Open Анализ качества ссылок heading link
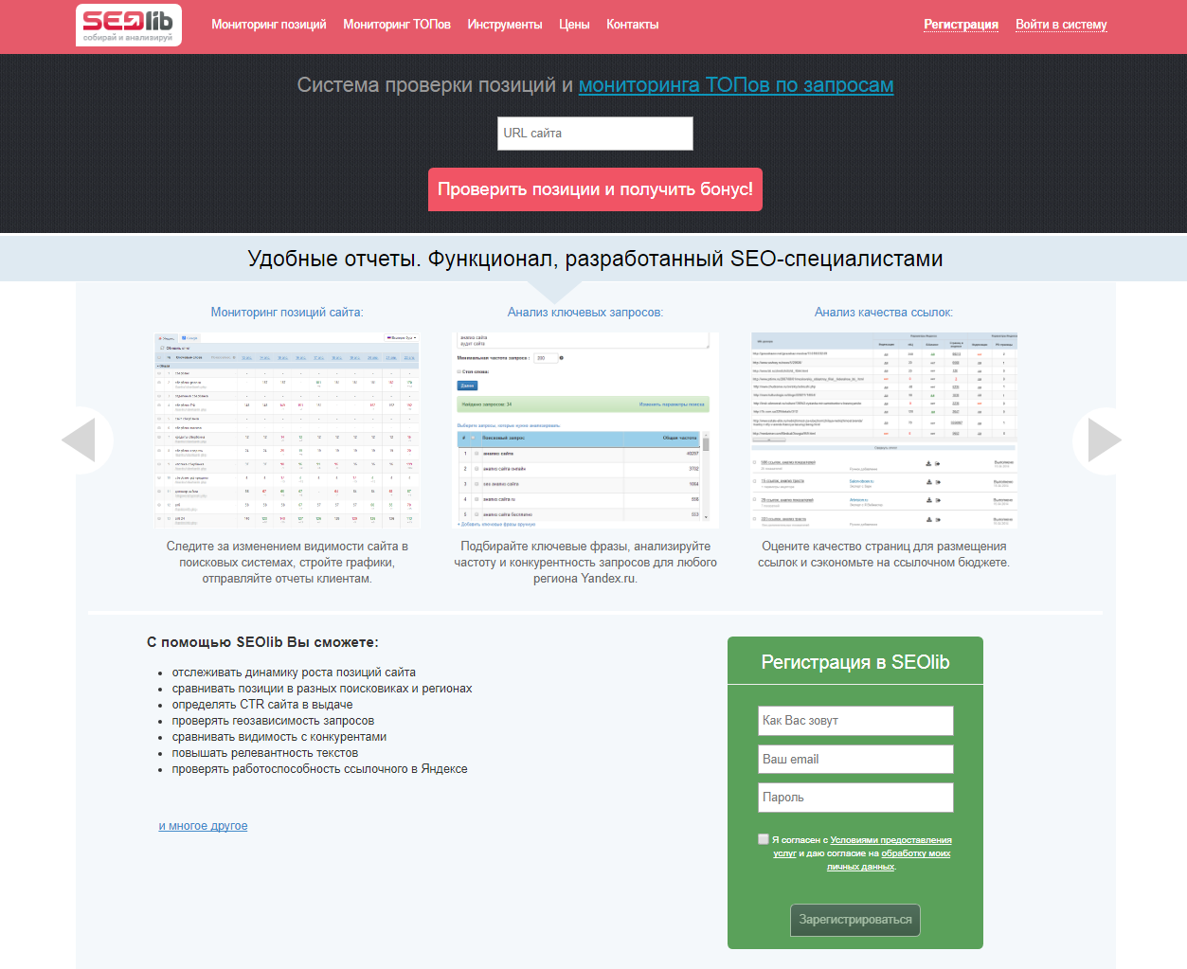This screenshot has width=1187, height=969. point(884,313)
